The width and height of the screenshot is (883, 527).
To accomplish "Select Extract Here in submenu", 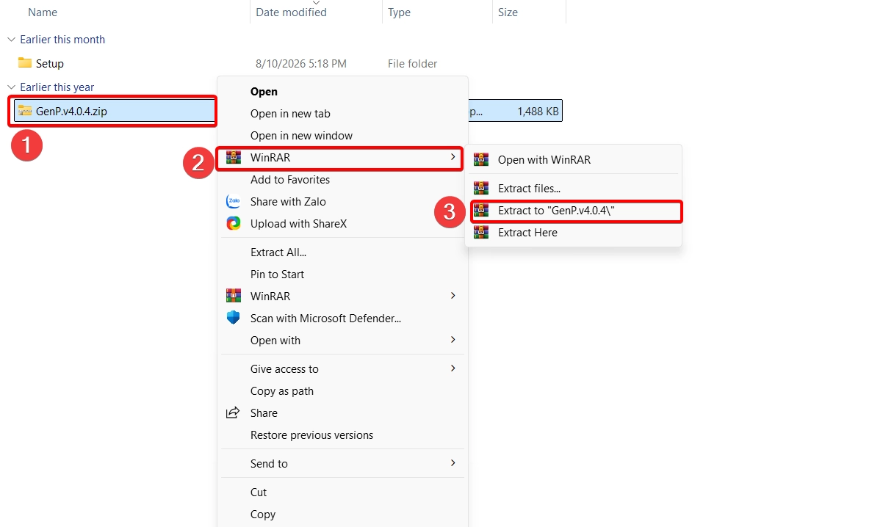I will [527, 233].
